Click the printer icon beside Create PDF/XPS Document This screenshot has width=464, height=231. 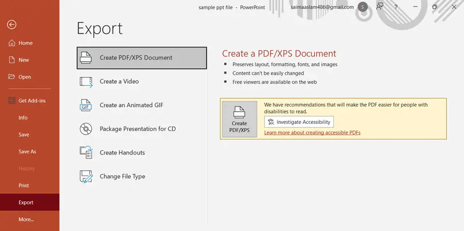86,58
